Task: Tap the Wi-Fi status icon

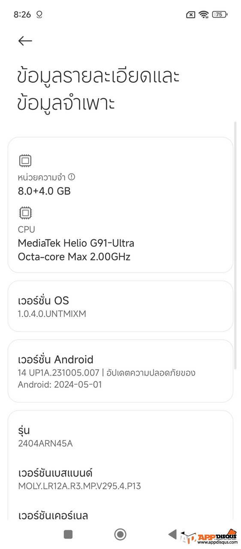Action: click(204, 15)
